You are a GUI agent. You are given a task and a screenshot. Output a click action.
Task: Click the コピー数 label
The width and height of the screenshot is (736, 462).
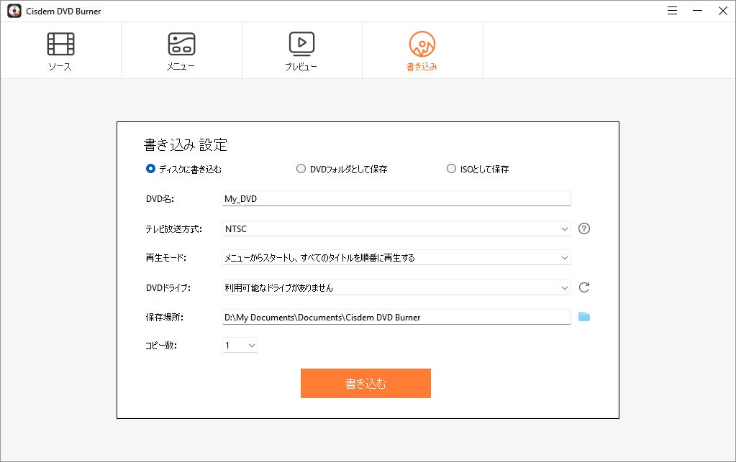(161, 346)
